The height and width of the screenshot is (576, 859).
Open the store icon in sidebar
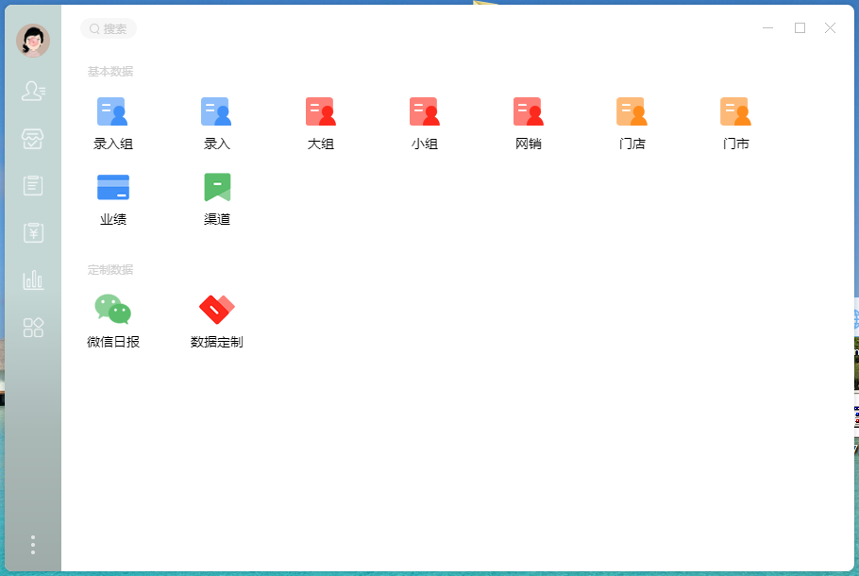coord(33,139)
